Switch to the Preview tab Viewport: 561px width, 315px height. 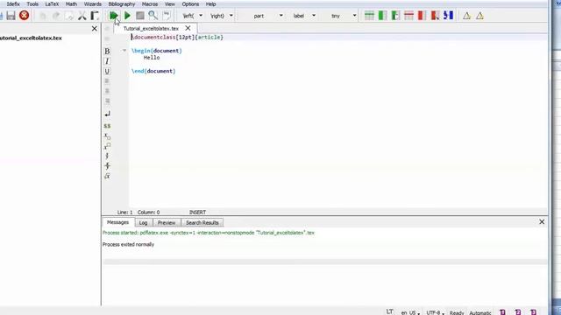pos(167,222)
